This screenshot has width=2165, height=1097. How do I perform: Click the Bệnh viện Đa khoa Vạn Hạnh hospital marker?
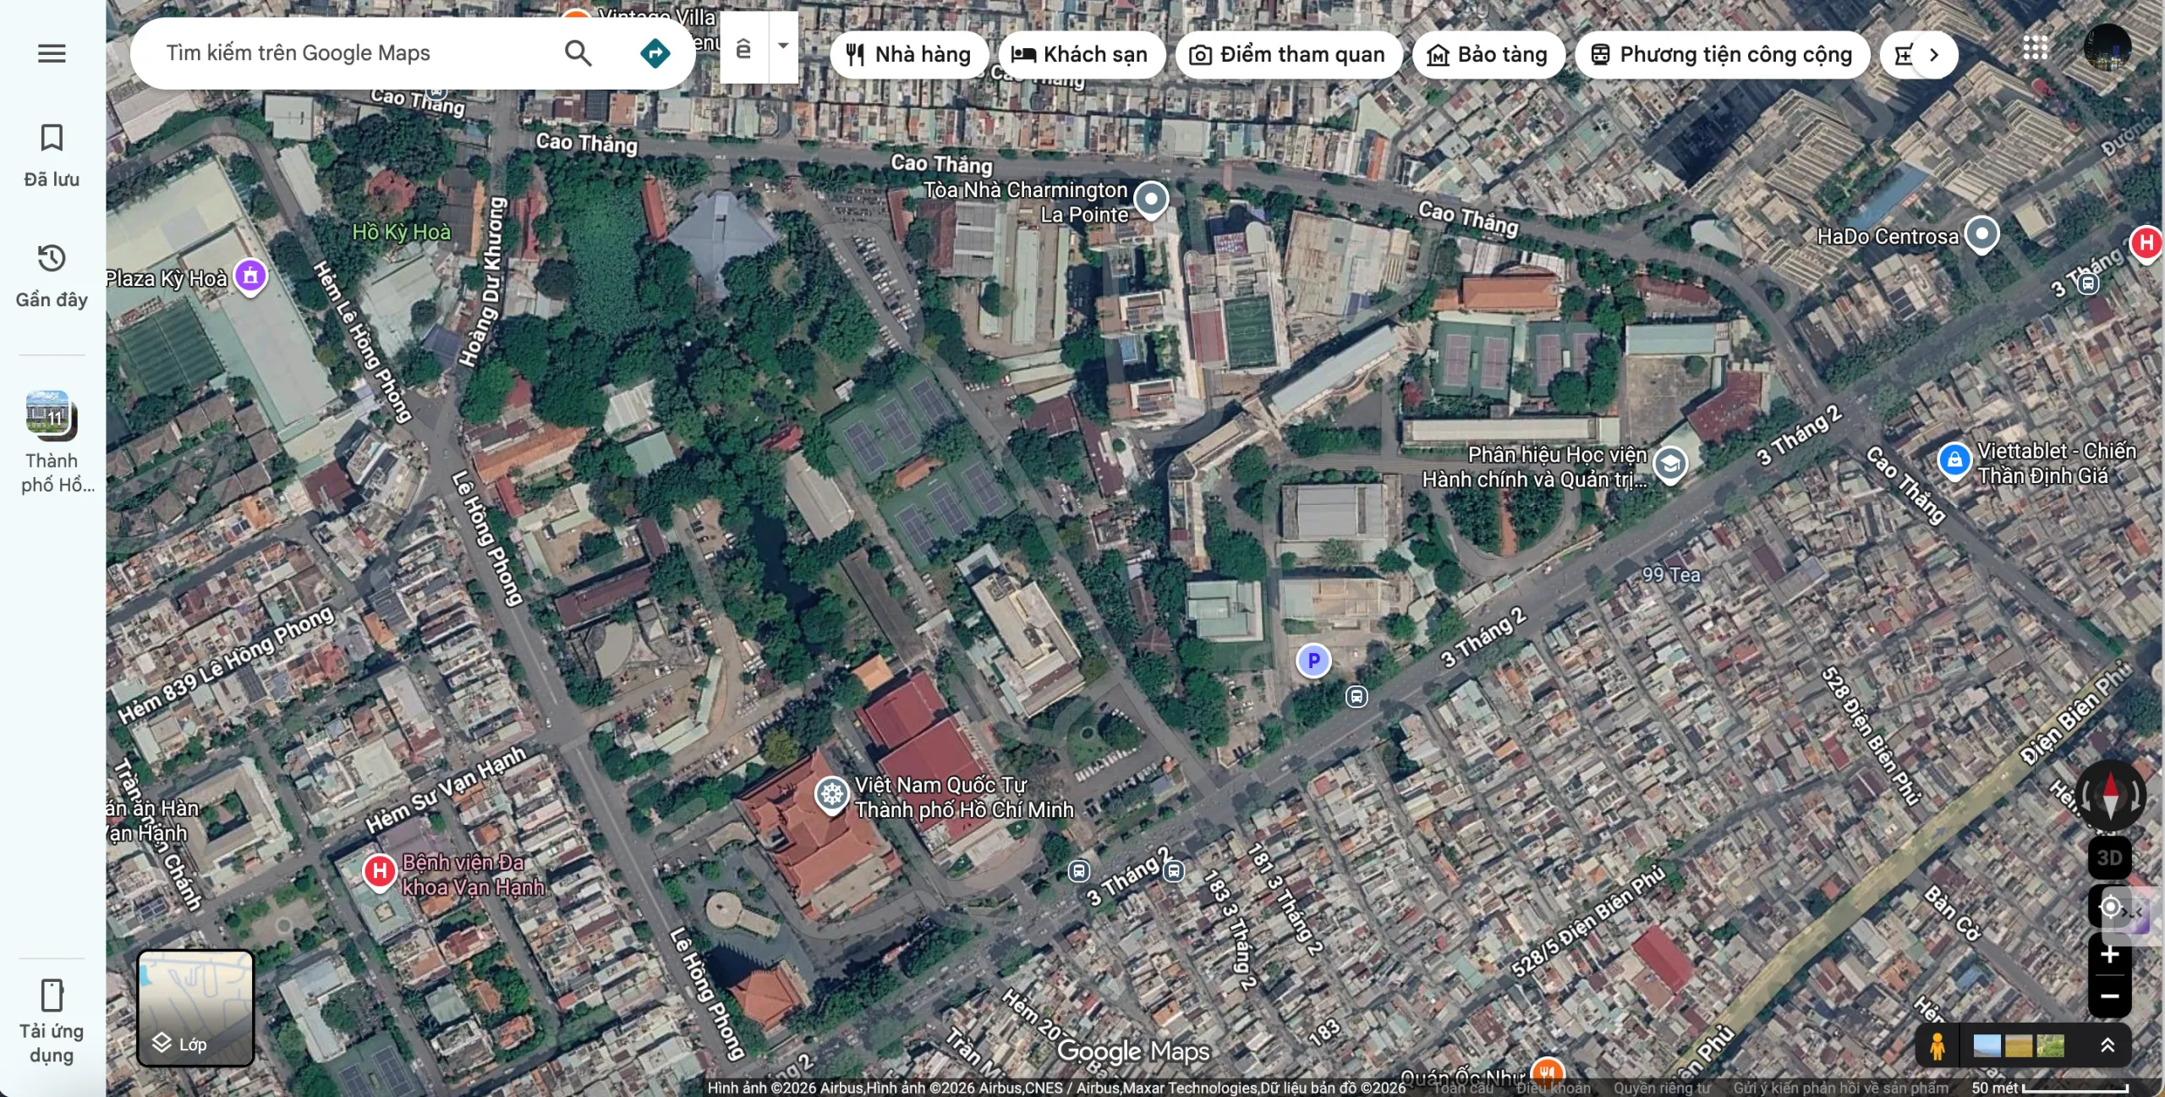(380, 871)
